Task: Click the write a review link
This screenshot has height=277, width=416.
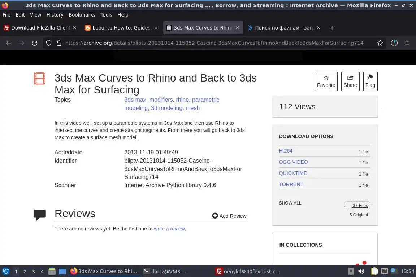Action: 169,229
